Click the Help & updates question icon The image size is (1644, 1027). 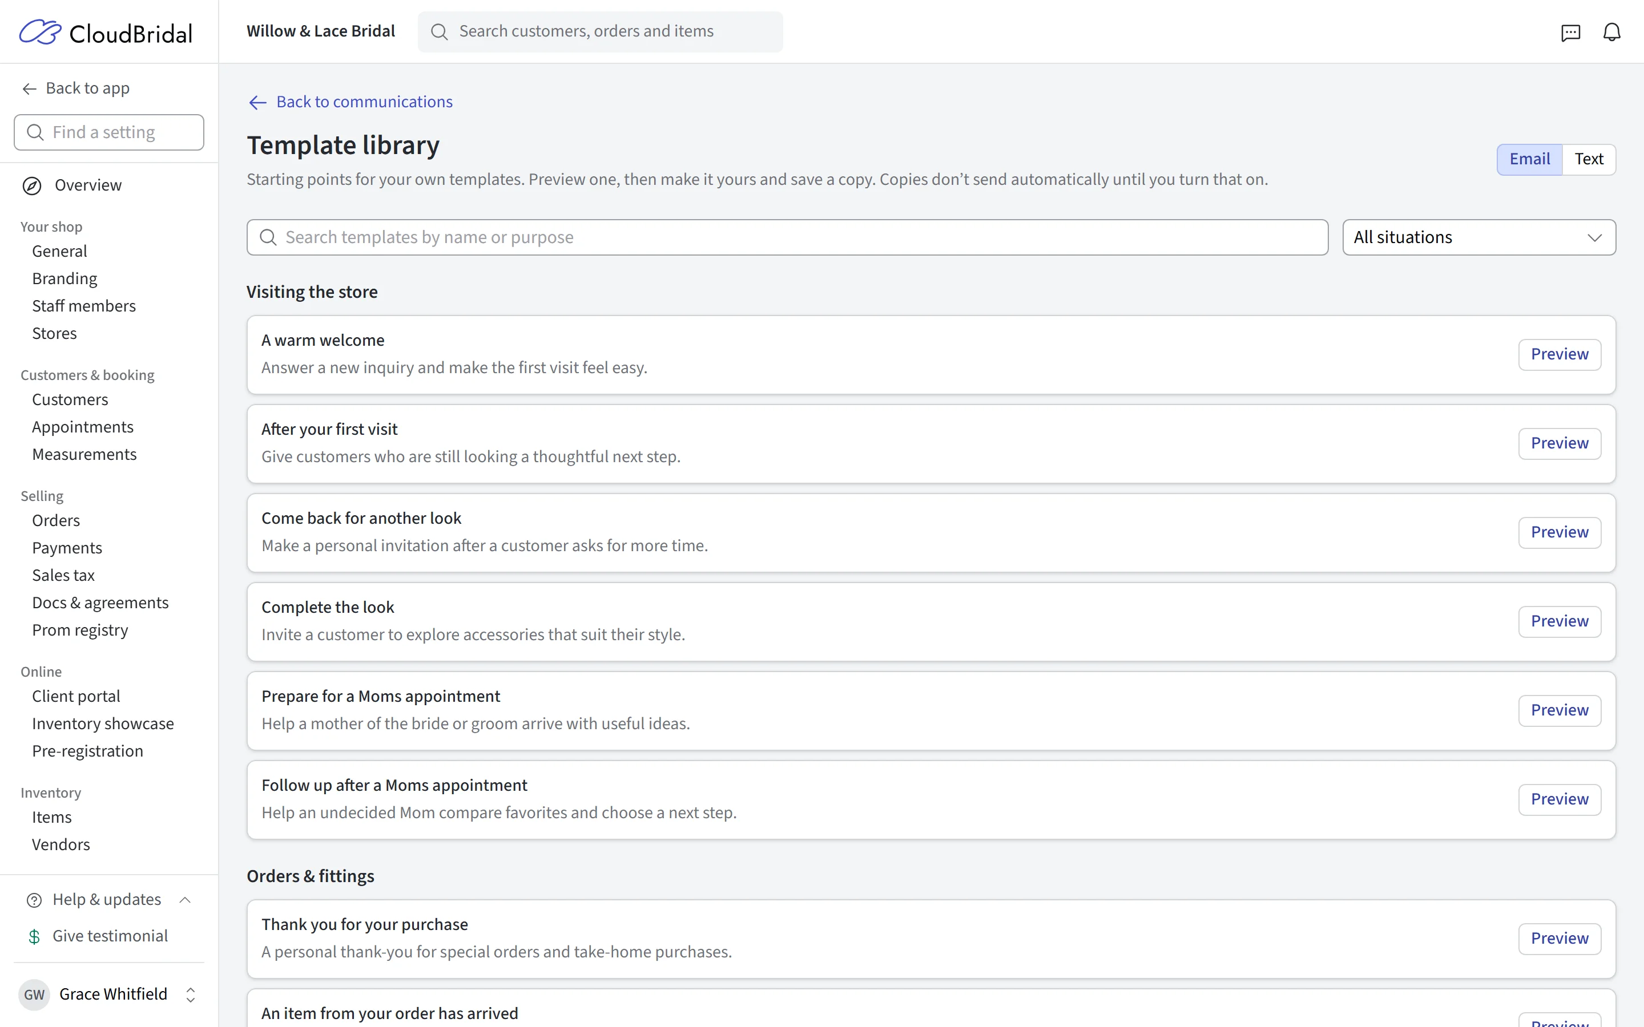[34, 900]
